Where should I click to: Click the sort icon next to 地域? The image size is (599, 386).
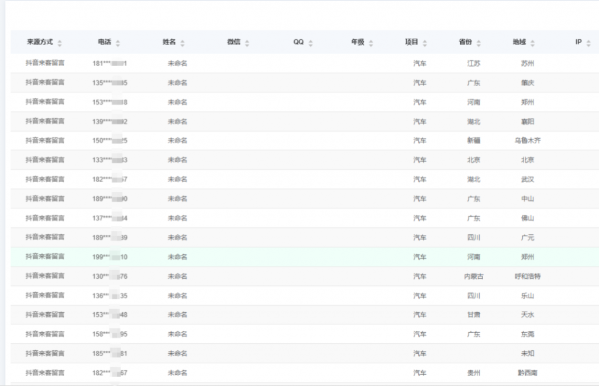point(532,43)
